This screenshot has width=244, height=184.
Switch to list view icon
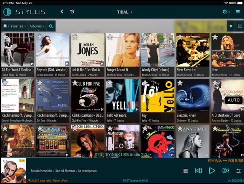click(240, 26)
